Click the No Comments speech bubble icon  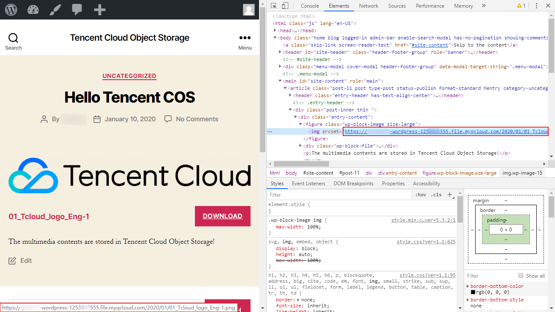(x=168, y=119)
